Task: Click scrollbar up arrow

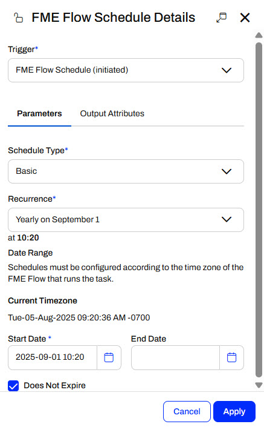Action: (x=259, y=35)
